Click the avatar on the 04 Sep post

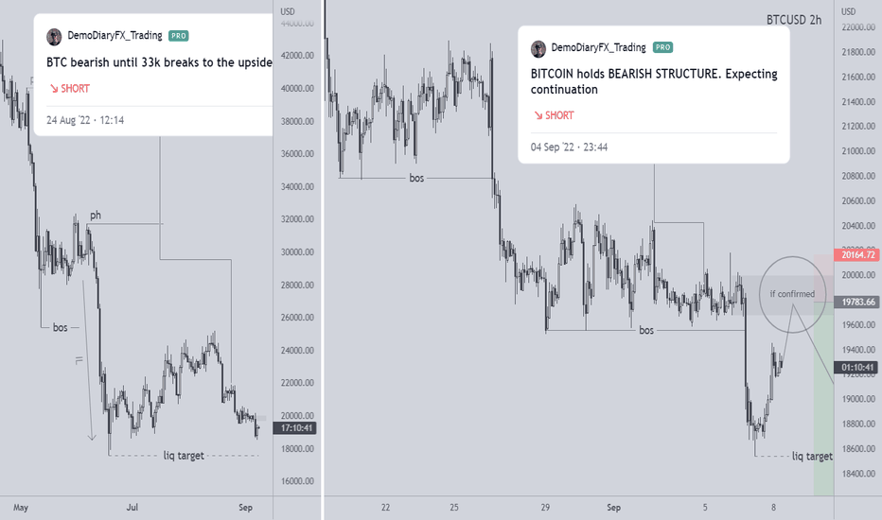click(x=538, y=48)
